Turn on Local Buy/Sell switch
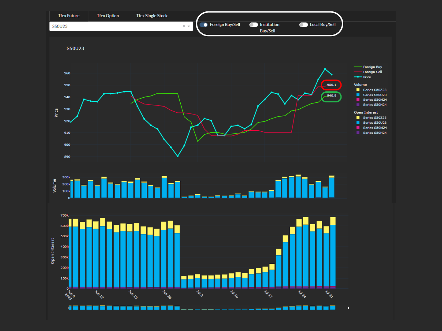The width and height of the screenshot is (442, 331). click(x=304, y=24)
